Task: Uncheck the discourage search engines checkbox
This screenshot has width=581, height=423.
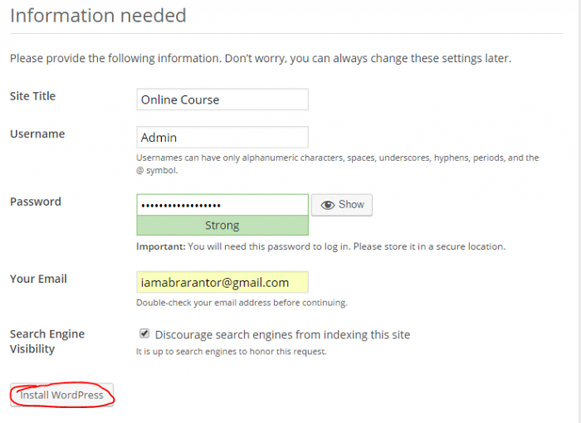Action: click(x=144, y=333)
